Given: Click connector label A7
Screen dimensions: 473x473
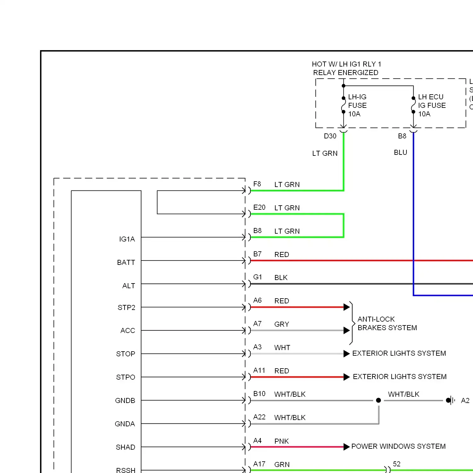Looking at the screenshot, I should click(257, 324).
